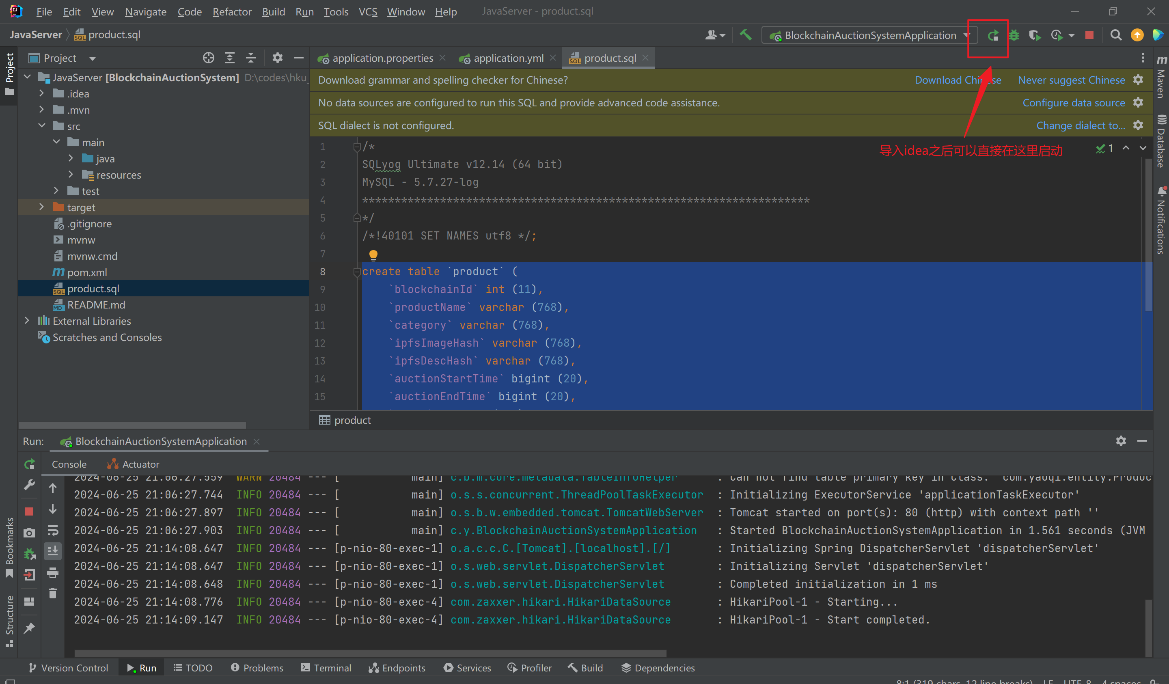Image resolution: width=1169 pixels, height=684 pixels.
Task: Click the Debug bug icon in toolbar
Action: [x=1014, y=35]
